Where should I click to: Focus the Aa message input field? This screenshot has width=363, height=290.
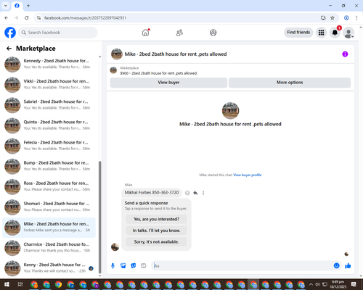pyautogui.click(x=242, y=266)
